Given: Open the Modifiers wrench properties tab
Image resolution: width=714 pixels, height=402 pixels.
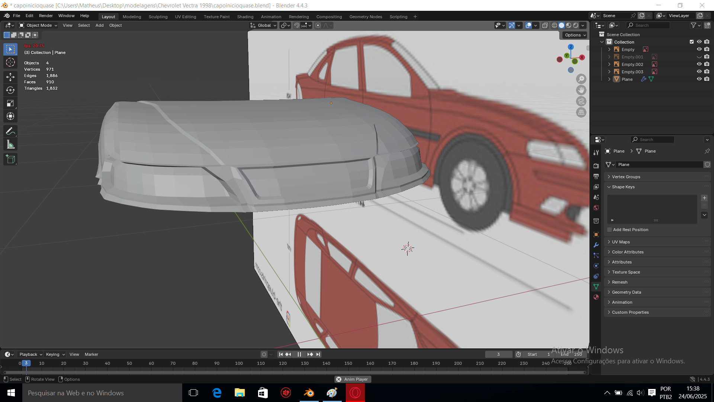Looking at the screenshot, I should (596, 245).
